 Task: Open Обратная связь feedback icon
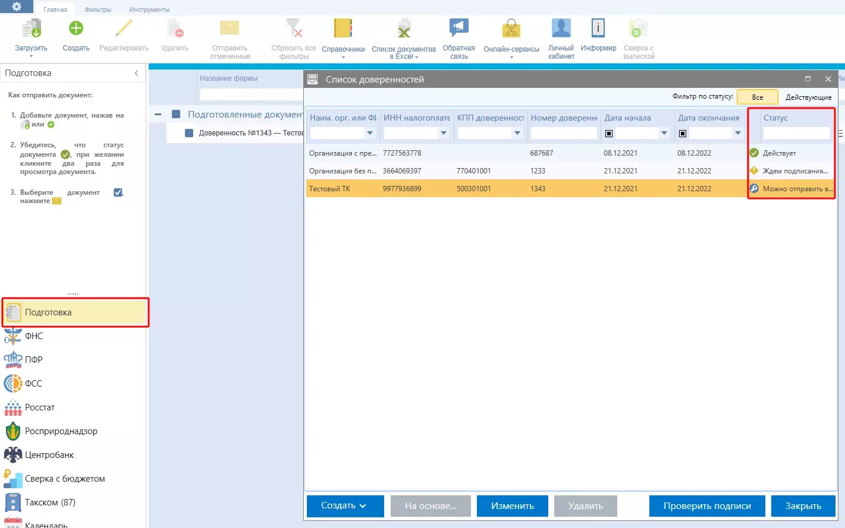pyautogui.click(x=458, y=28)
